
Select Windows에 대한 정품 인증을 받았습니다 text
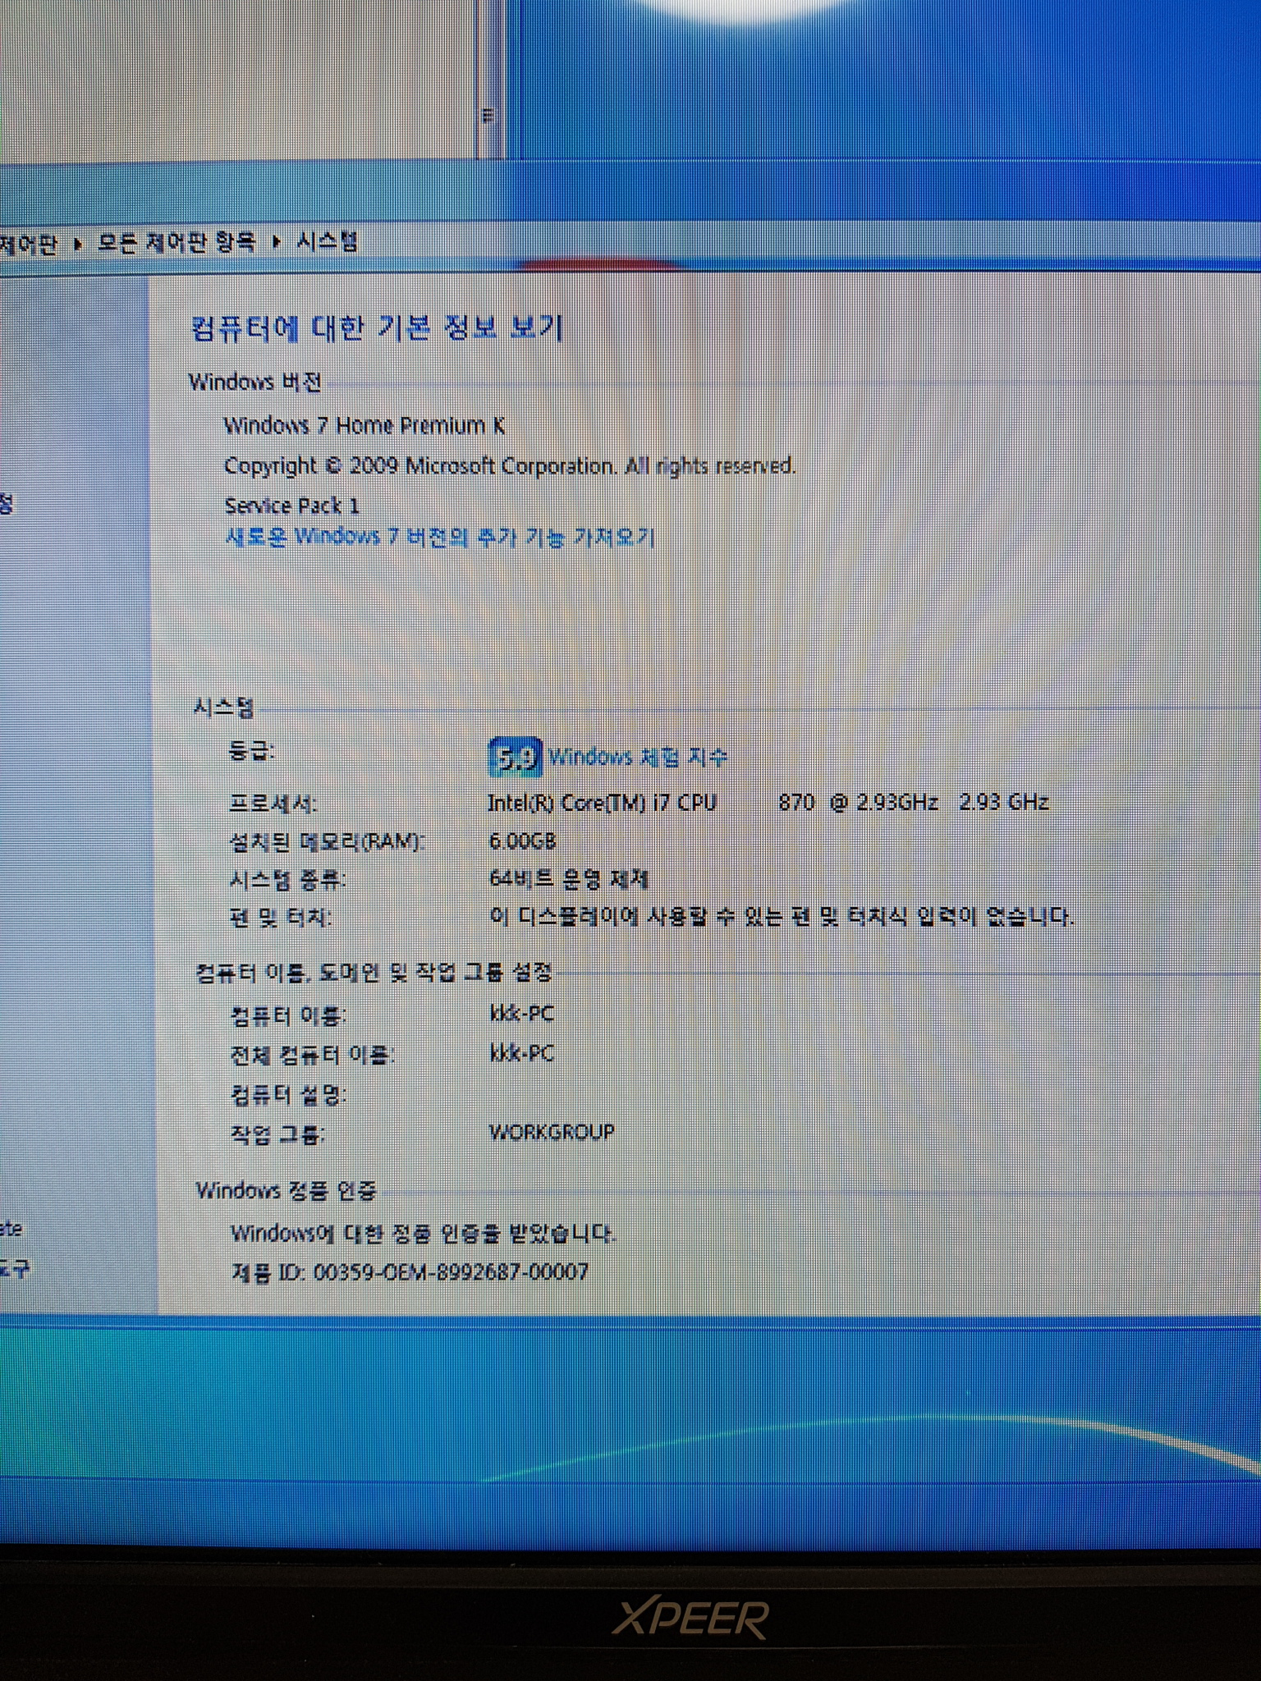[424, 1233]
